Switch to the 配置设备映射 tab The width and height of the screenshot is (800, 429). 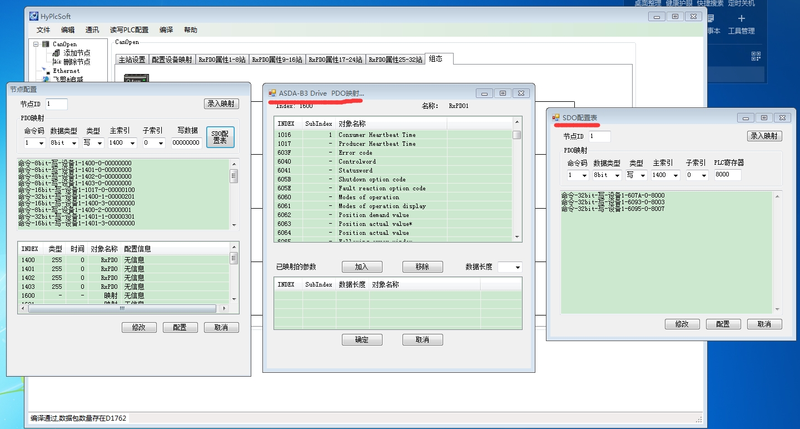coord(172,60)
